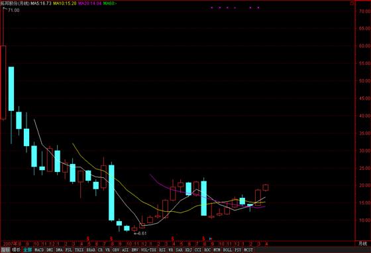Screen dimensions: 371x253
Task: Click the 模板 button in bottom bar
Action: [17, 250]
